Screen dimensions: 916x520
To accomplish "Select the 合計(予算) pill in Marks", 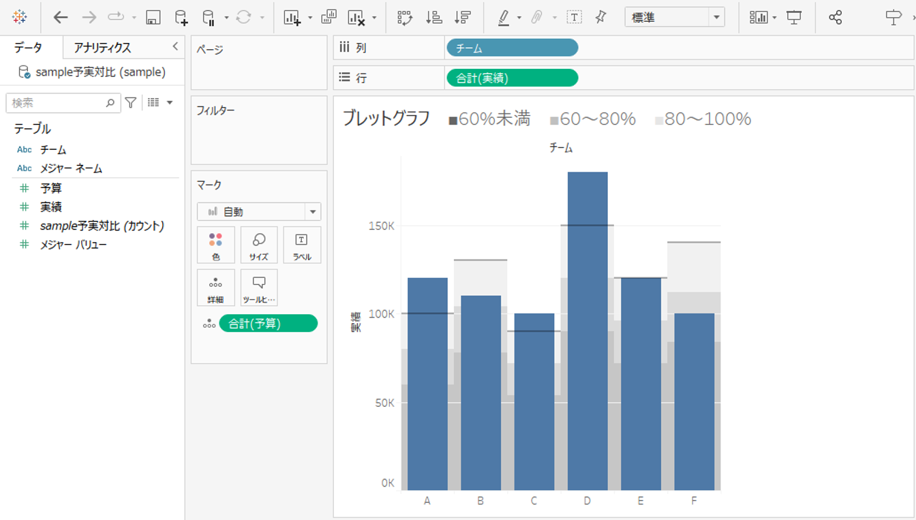I will pos(268,324).
